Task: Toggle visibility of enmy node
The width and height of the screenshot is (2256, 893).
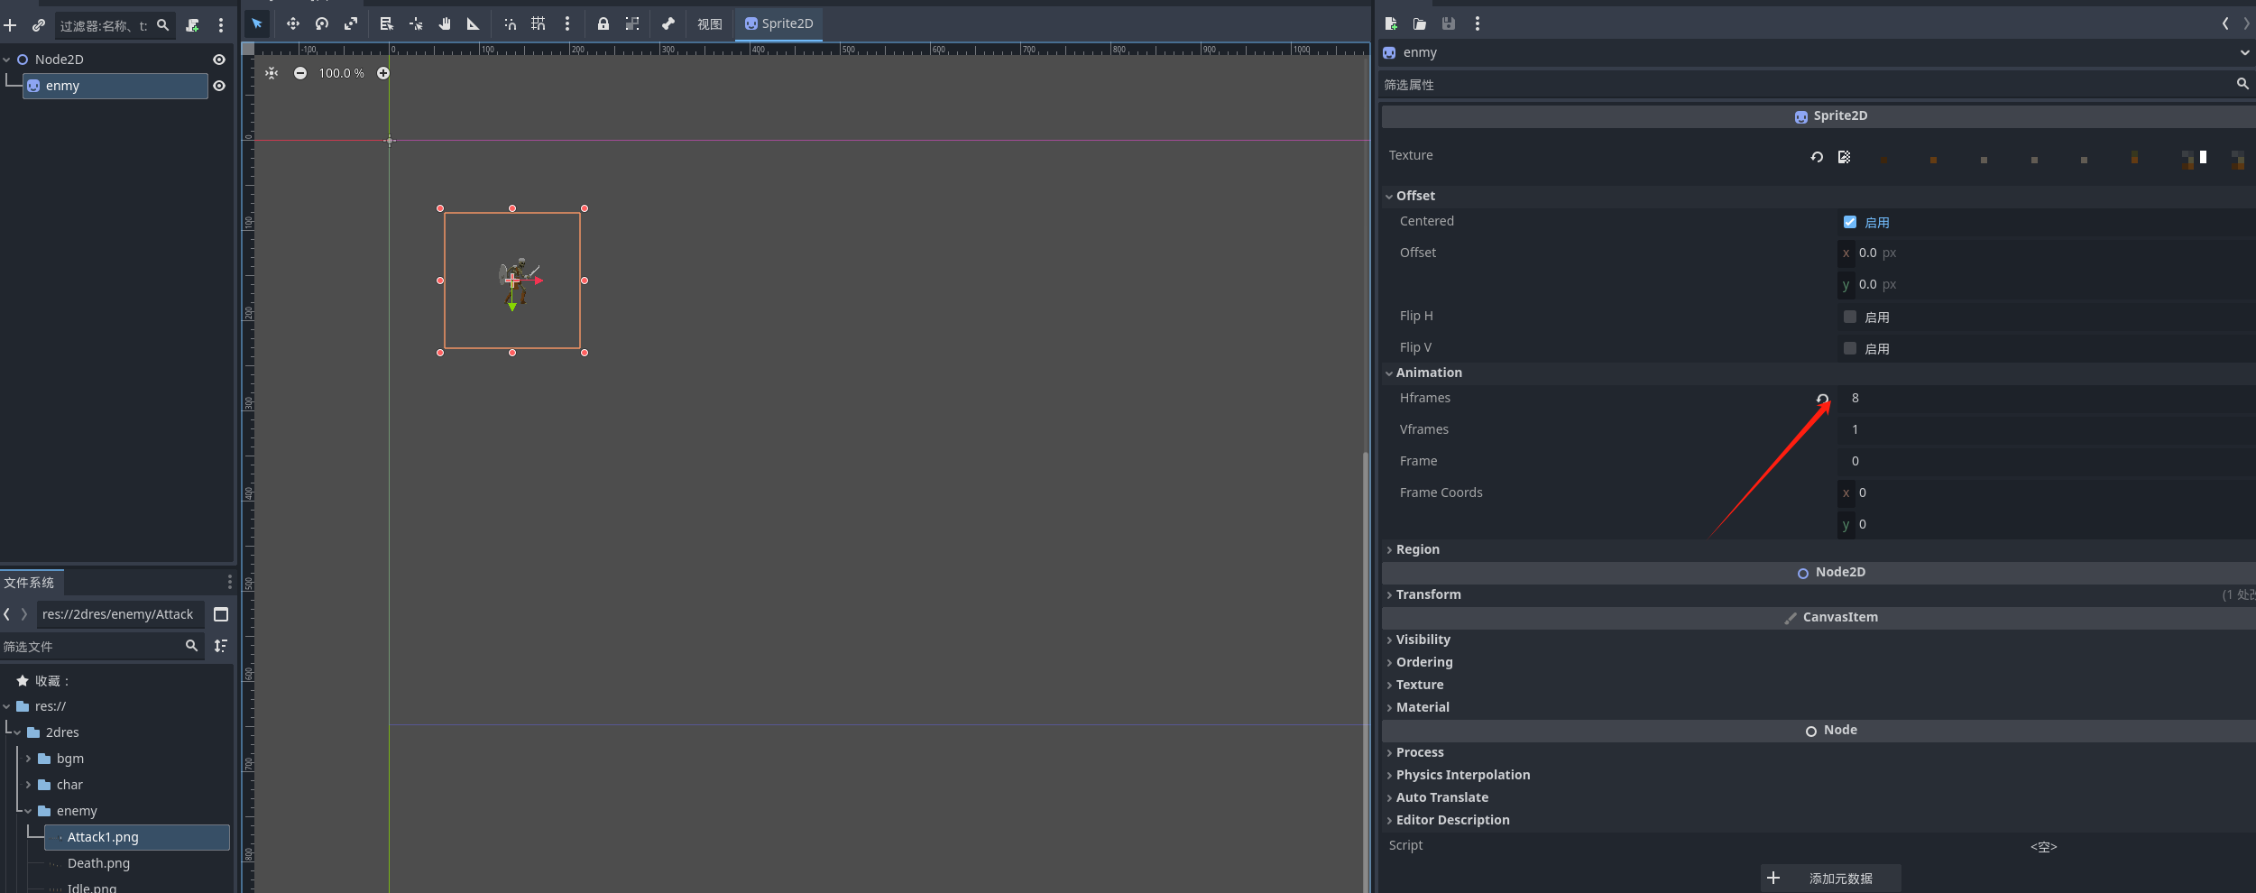Action: click(219, 86)
